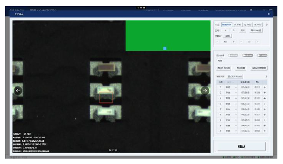Viewport: 283px width, 164px height.
Task: Click the large 确认 confirm button
Action: point(242,146)
